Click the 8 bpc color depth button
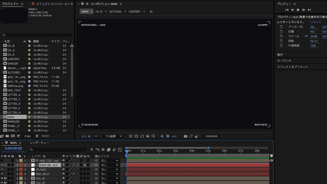This screenshot has width=327, height=184. pos(28,136)
